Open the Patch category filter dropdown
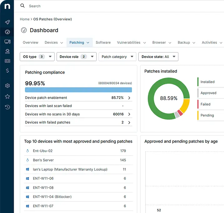The image size is (224, 213). (117, 57)
